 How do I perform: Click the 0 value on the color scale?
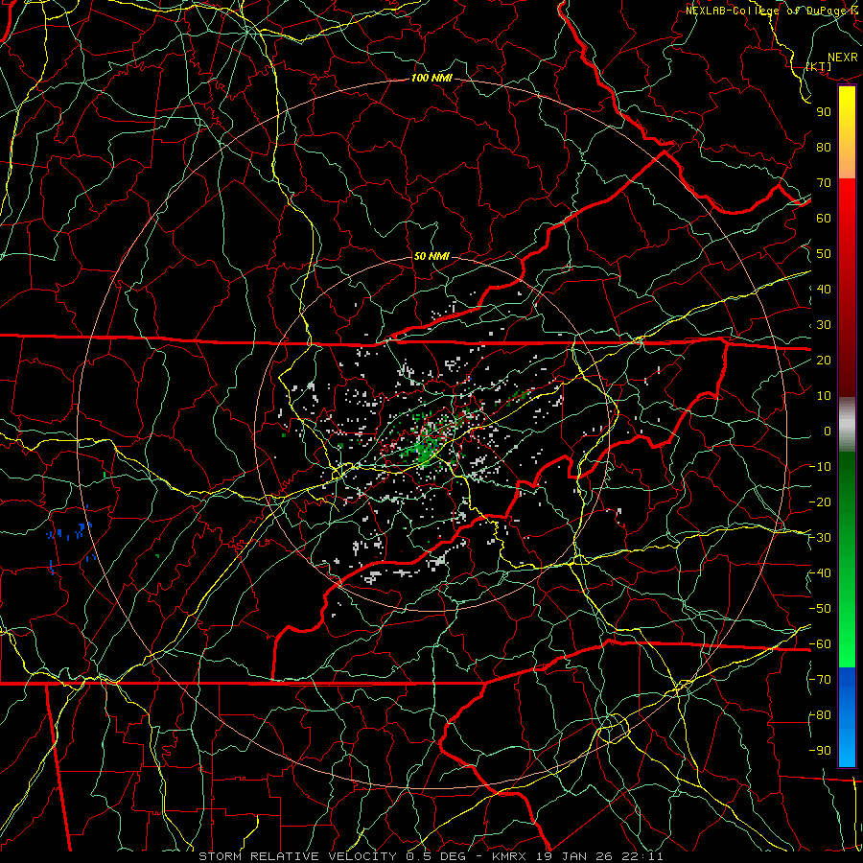[828, 431]
